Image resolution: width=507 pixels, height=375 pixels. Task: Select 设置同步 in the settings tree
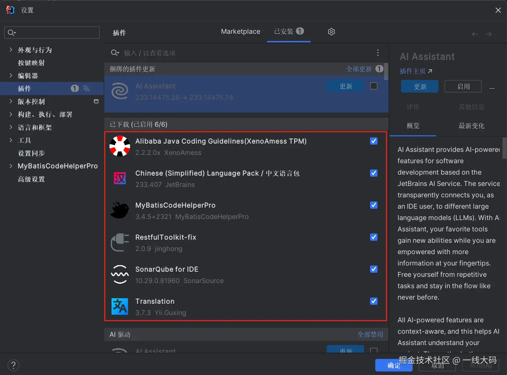click(x=31, y=153)
